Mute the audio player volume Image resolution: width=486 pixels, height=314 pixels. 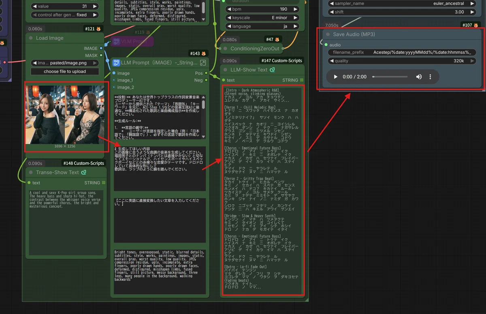point(419,77)
